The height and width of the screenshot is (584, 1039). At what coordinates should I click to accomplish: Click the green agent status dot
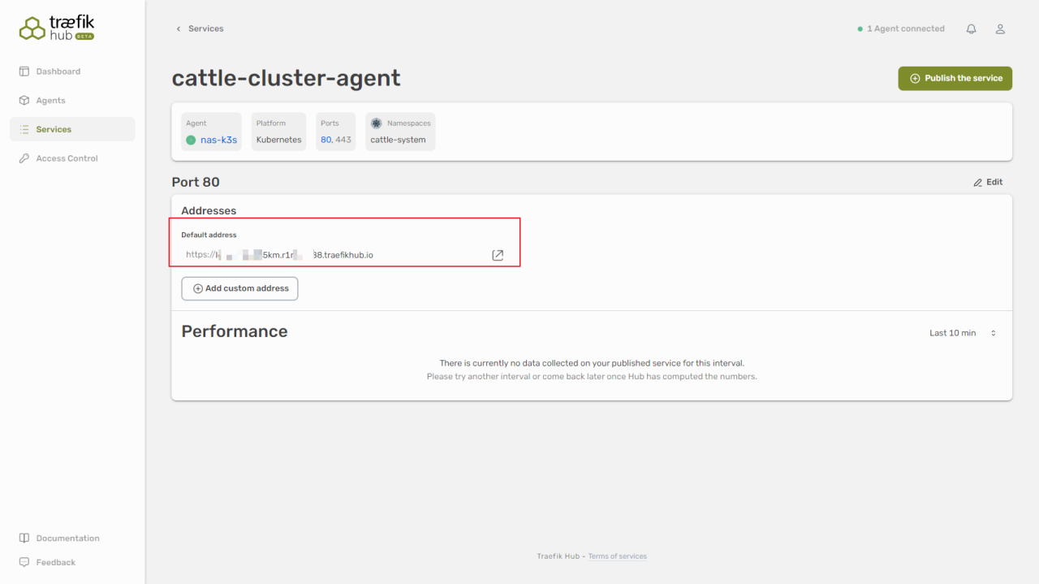191,140
